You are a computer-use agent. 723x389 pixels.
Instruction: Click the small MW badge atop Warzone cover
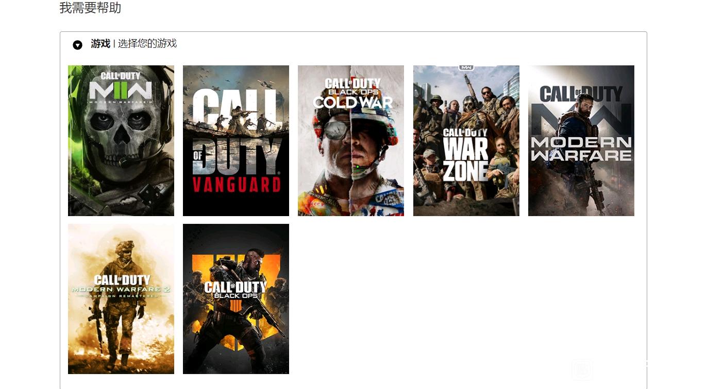[x=466, y=67]
